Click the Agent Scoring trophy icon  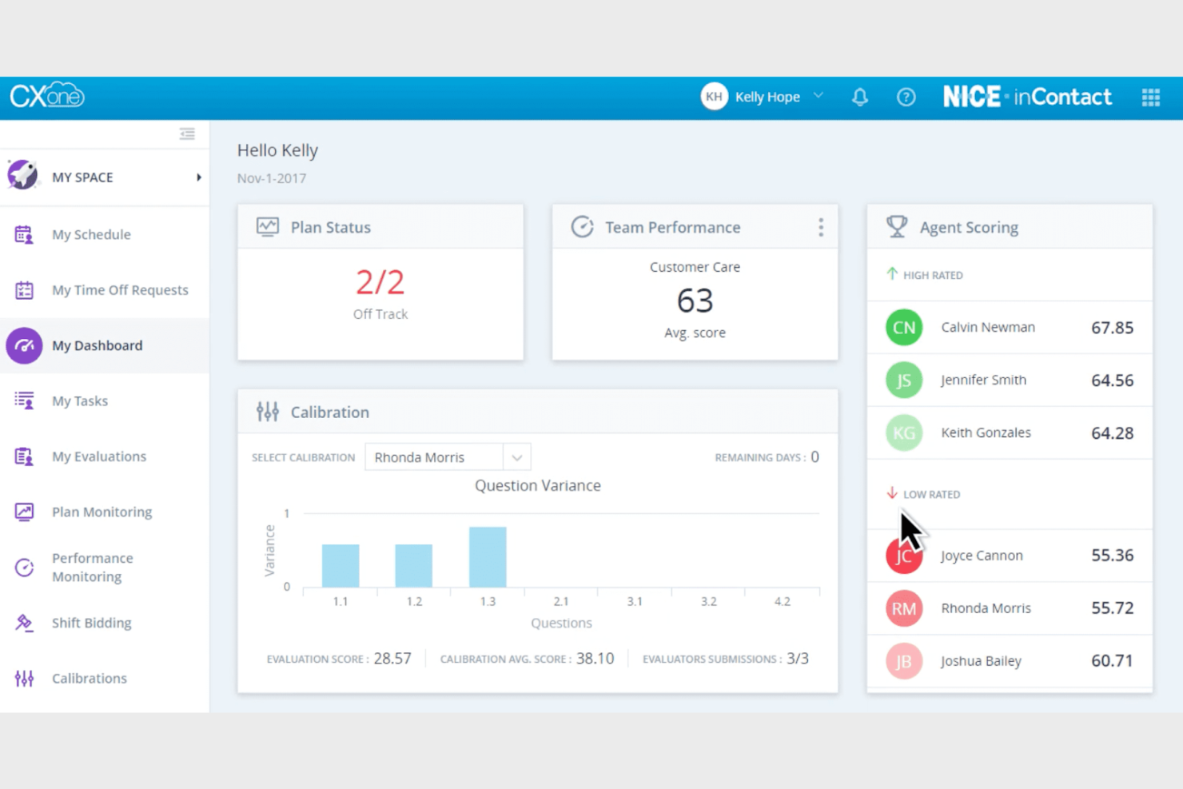pos(896,226)
